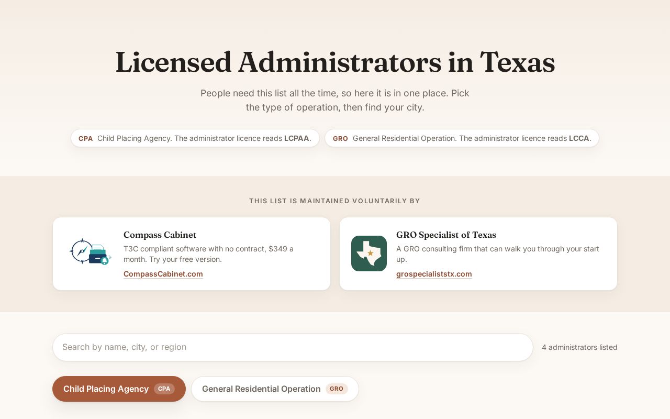670x419 pixels.
Task: Click the Compass Cabinet compass logo
Action: [x=90, y=252]
